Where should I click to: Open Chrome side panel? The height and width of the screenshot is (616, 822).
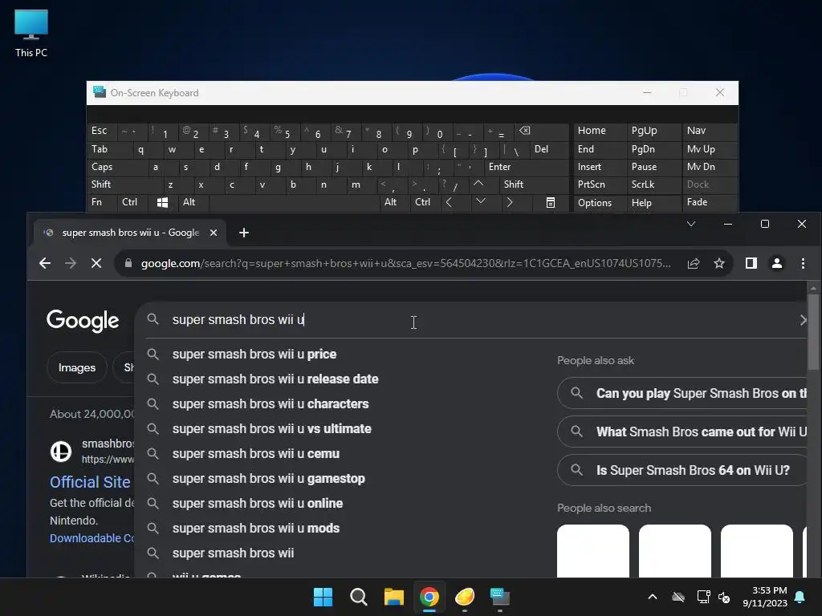pos(751,263)
